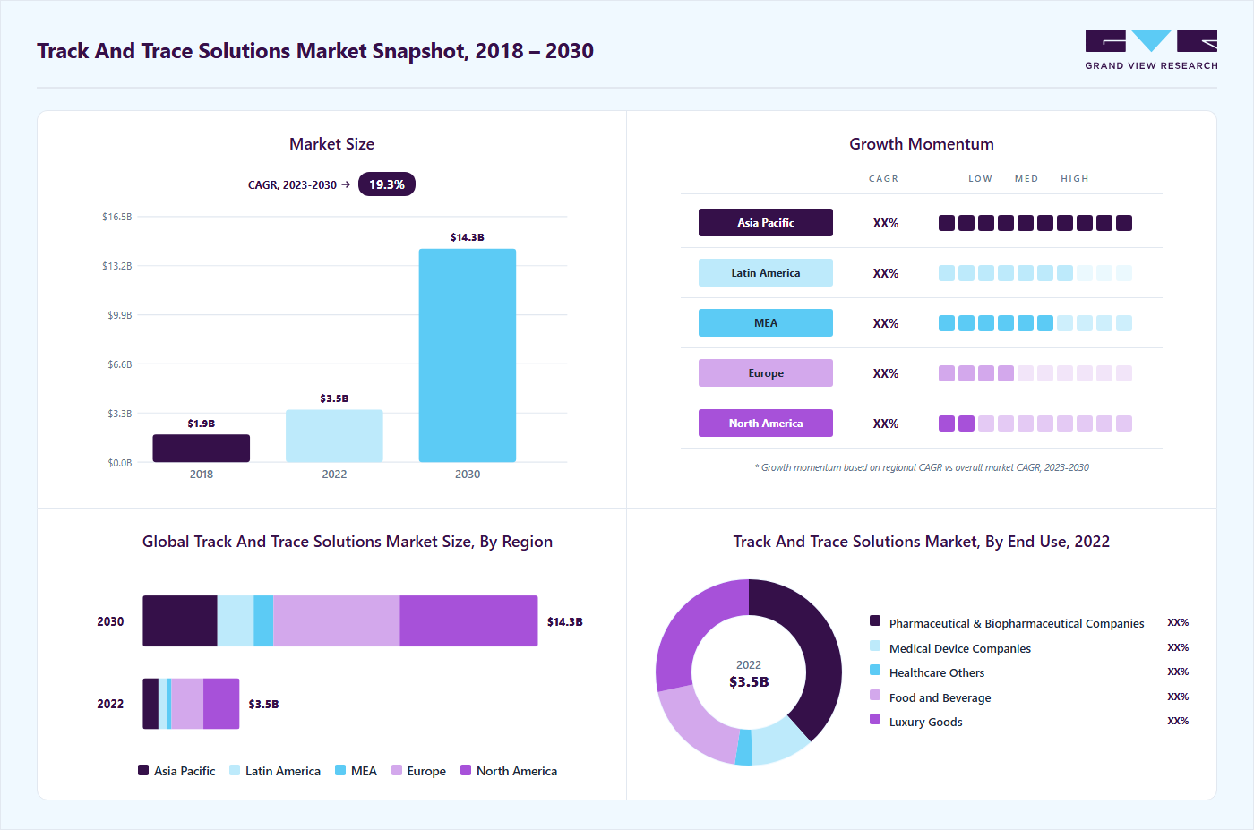This screenshot has width=1254, height=830.
Task: Click Latin America legend swatch under region chart
Action: point(235,770)
